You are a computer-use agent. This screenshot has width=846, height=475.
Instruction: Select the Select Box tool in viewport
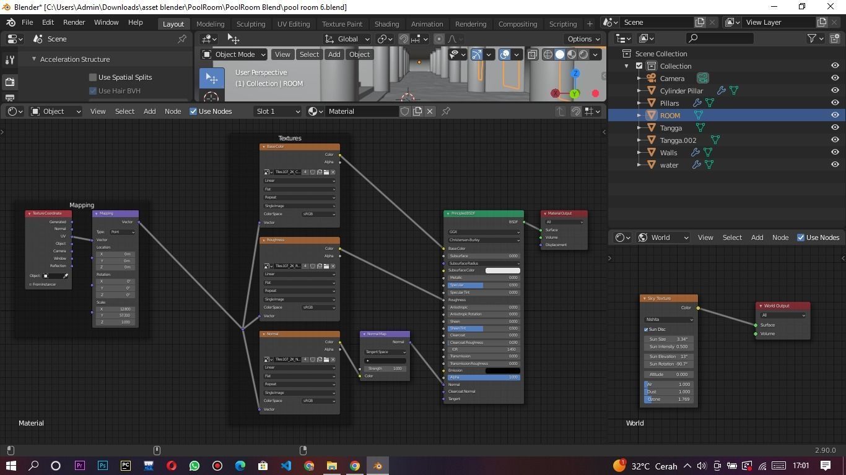point(211,78)
